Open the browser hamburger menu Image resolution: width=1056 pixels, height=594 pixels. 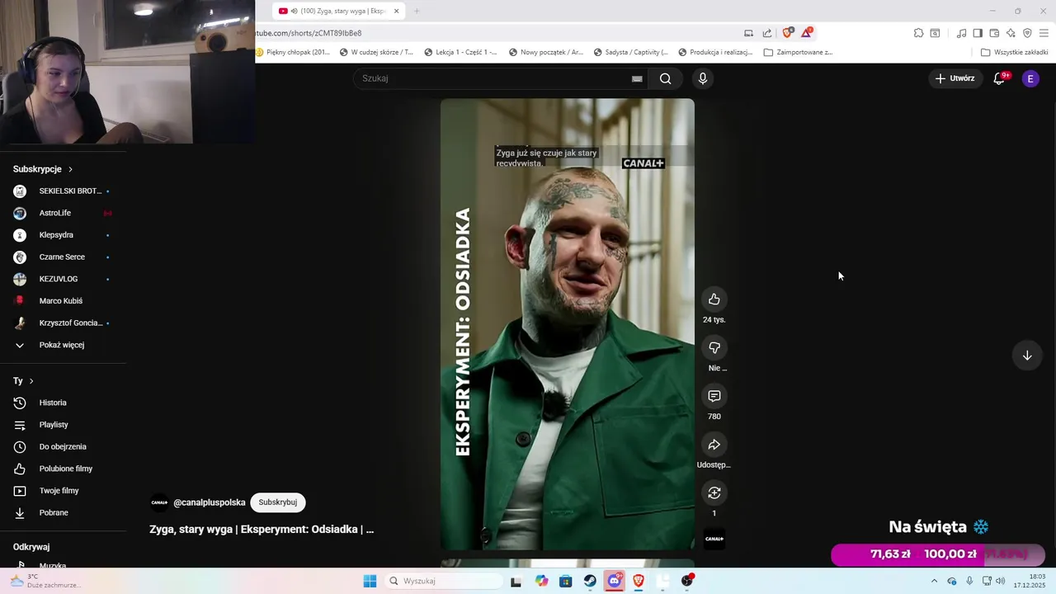1044,33
